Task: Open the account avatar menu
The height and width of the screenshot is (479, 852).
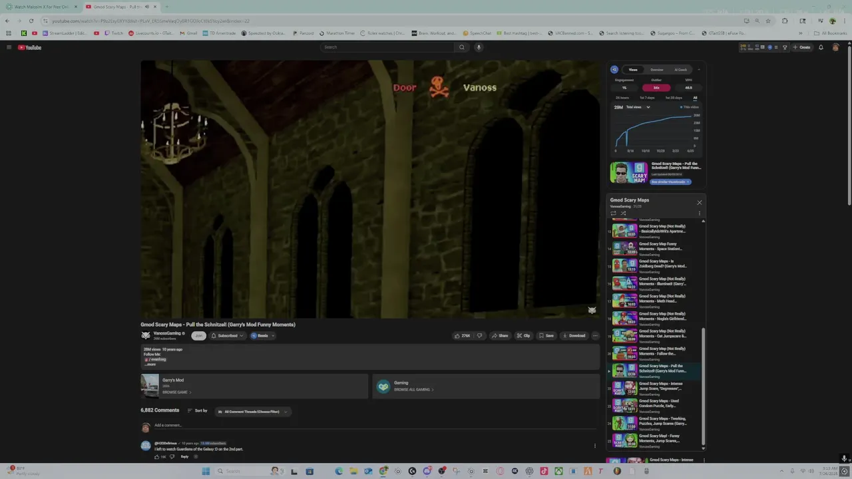Action: pos(835,47)
